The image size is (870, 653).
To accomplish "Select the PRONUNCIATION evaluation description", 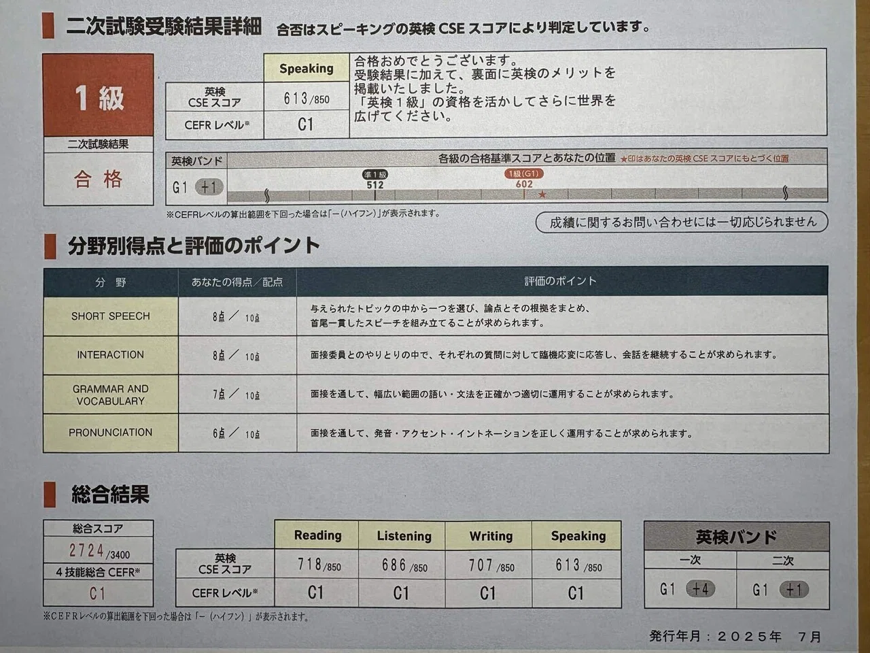I will pos(502,433).
